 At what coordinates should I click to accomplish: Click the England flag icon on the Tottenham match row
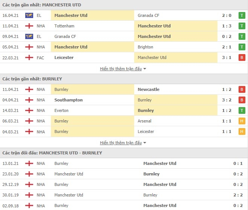29,26
